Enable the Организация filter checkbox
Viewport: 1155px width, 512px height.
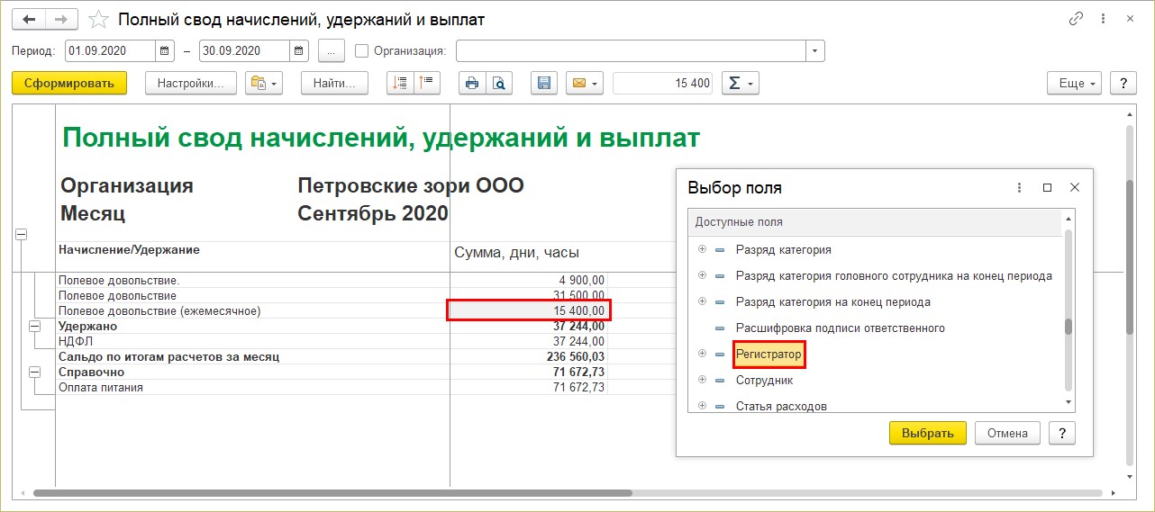pos(361,50)
